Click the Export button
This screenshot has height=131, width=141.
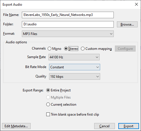129,126
